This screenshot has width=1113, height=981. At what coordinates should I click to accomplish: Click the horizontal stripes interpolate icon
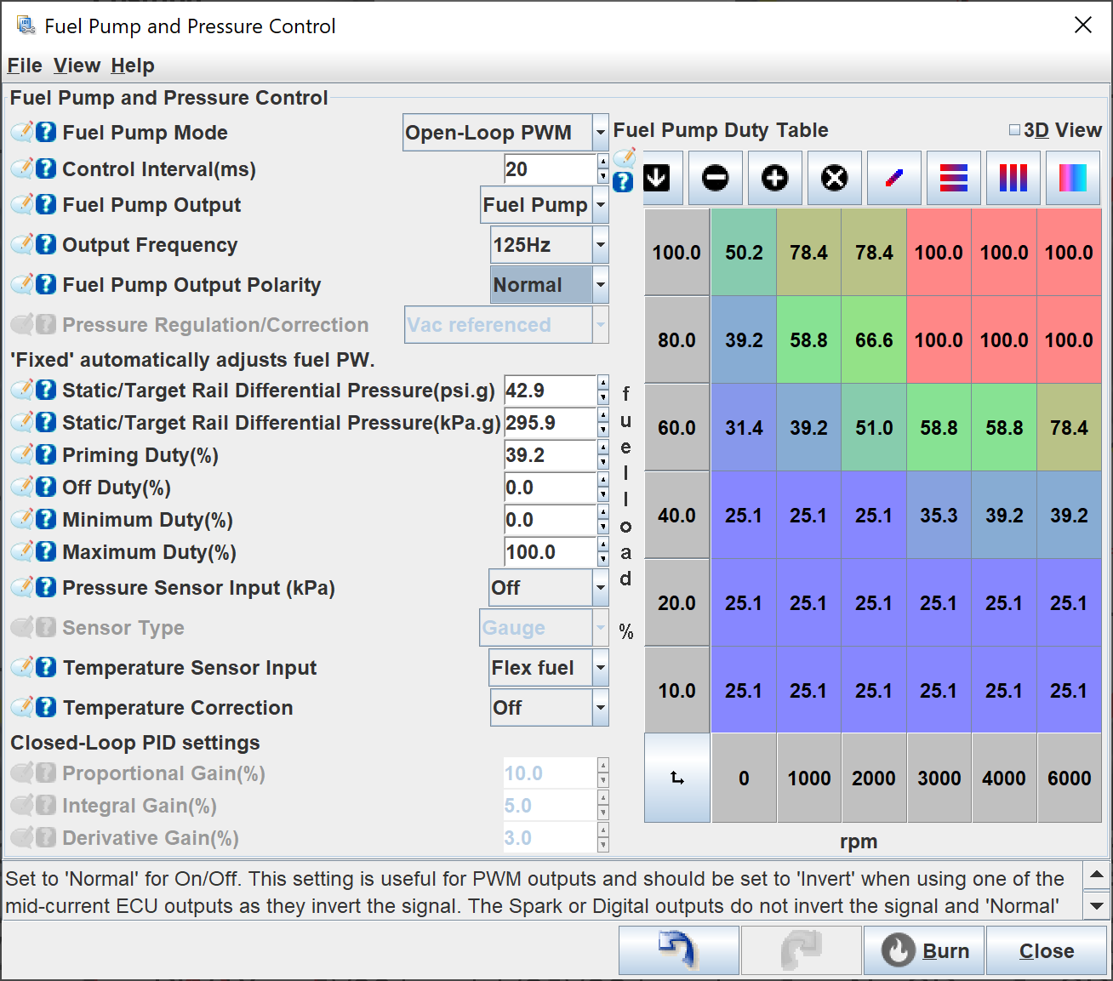(953, 178)
